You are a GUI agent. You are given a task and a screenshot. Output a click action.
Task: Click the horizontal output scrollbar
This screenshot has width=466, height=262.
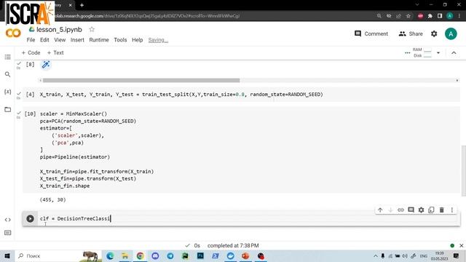[x=141, y=80]
